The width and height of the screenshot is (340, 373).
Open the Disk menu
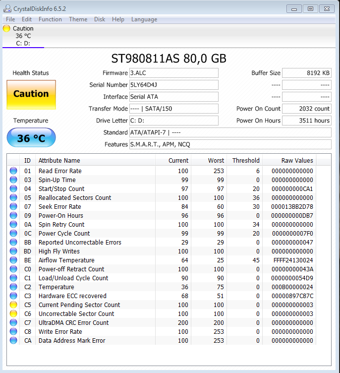point(100,19)
